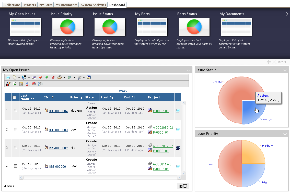Image resolution: width=290 pixels, height=196 pixels.
Task: Expand the wrench tools dropdown arrow
Action: click(x=84, y=77)
